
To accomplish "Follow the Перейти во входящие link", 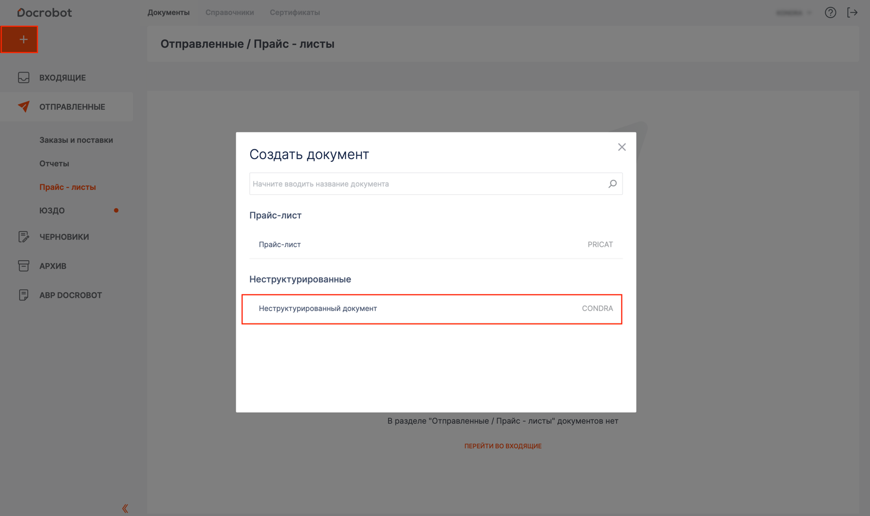I will 503,446.
